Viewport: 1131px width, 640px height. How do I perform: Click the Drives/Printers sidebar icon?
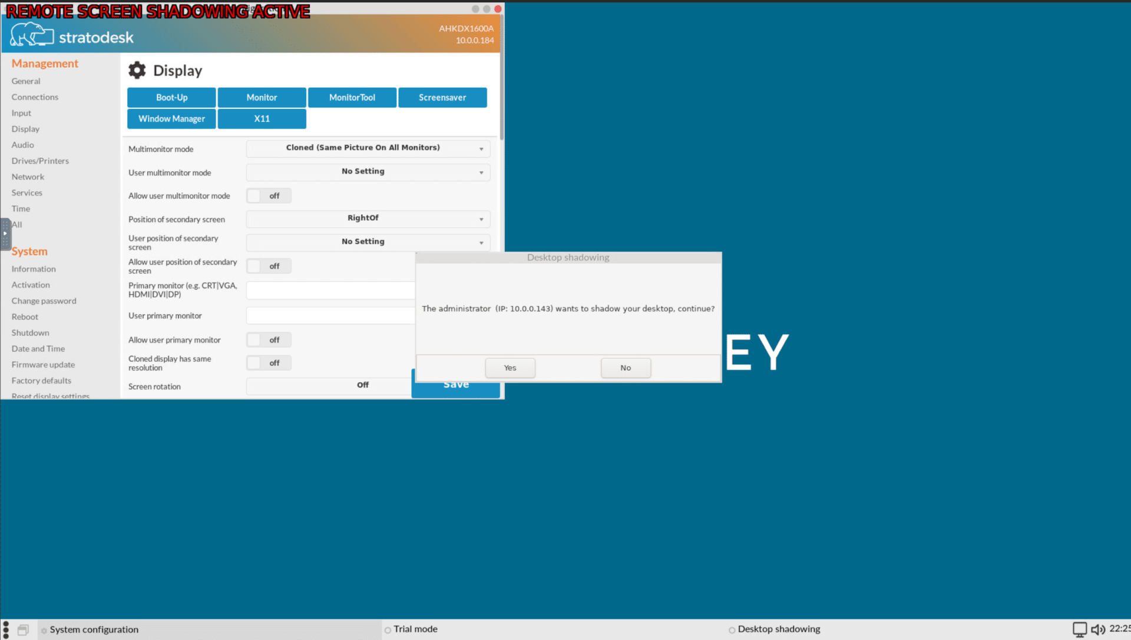pos(41,161)
